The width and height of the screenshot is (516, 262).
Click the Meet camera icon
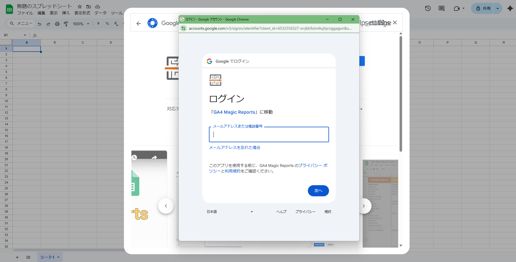coord(457,9)
